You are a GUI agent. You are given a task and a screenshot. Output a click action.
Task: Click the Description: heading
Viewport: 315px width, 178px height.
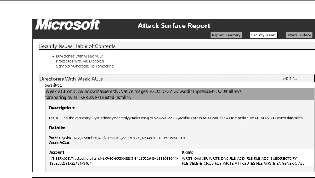[x=62, y=108]
